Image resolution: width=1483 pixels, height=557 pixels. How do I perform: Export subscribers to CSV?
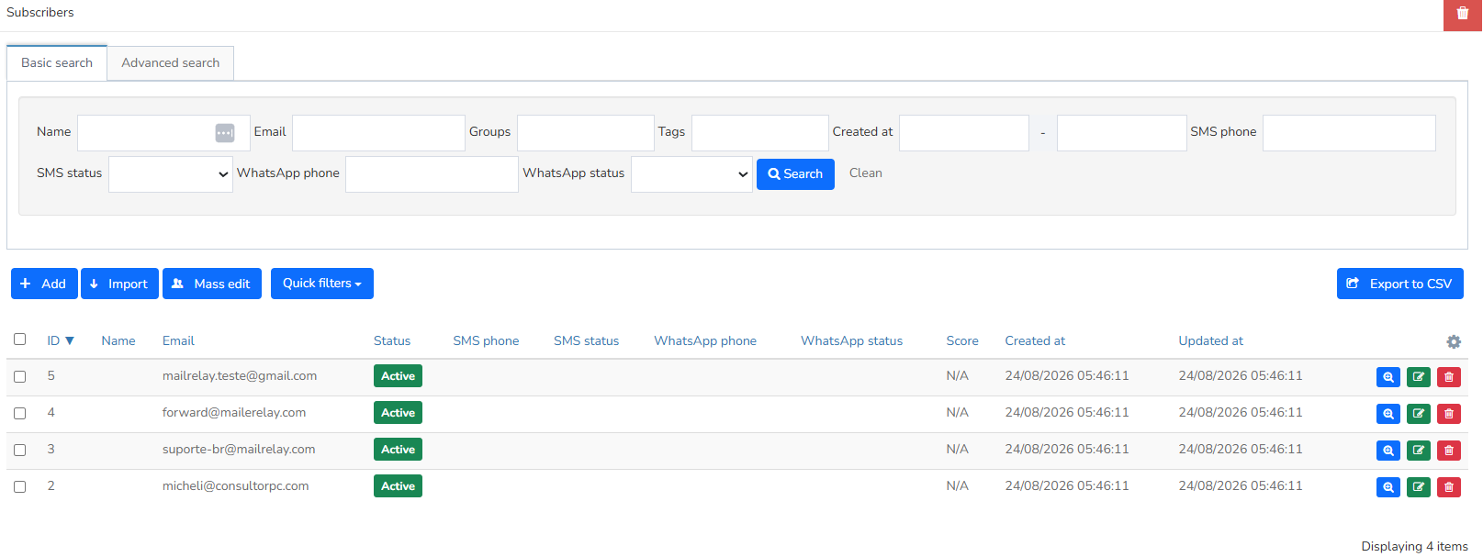pyautogui.click(x=1400, y=284)
